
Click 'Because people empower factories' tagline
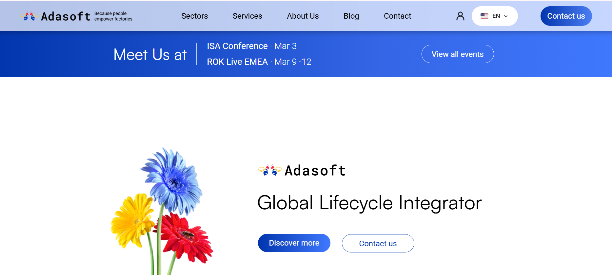pos(113,16)
